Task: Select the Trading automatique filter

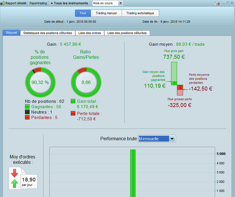Action: 140,13
